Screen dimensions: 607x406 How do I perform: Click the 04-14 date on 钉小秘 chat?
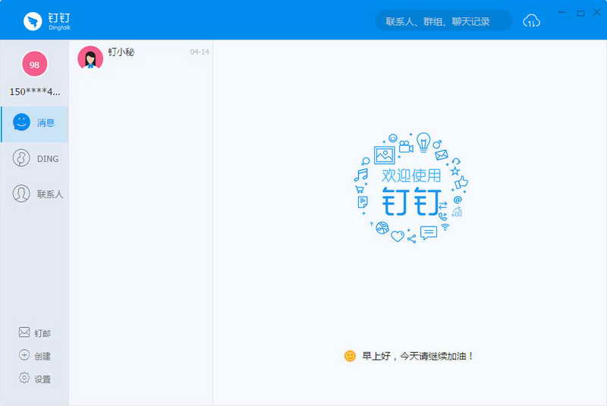200,52
